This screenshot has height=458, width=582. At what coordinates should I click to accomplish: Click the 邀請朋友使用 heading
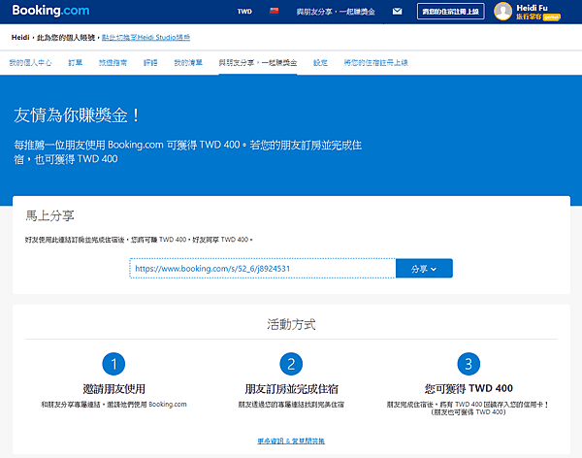coord(113,389)
